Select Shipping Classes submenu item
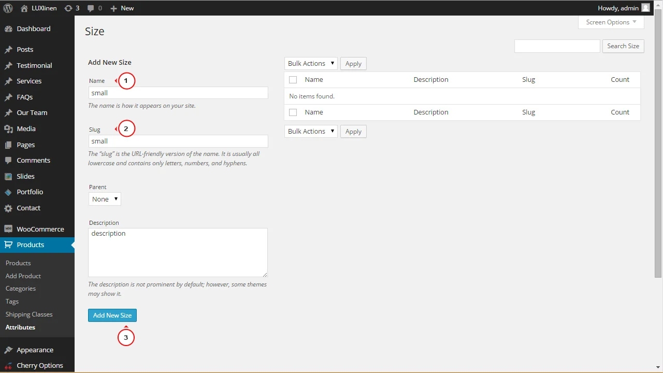 [29, 314]
